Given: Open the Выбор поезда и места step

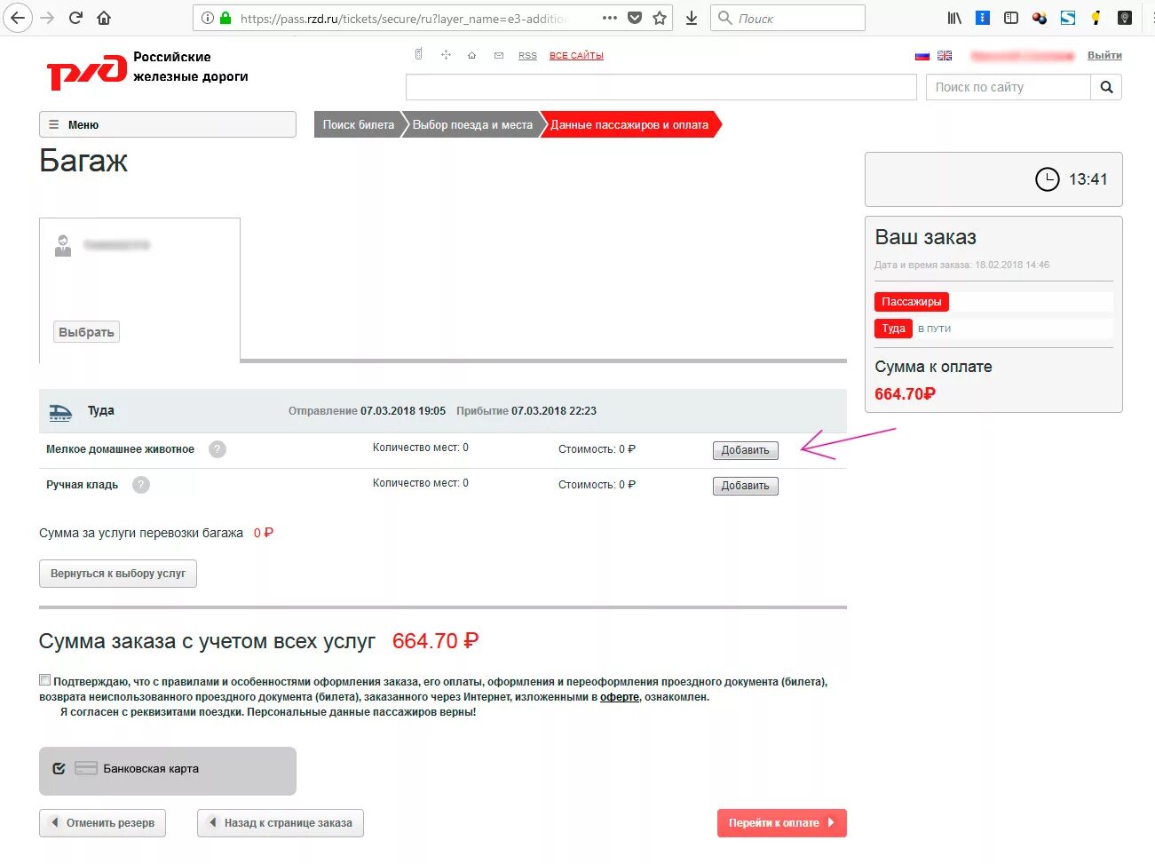Looking at the screenshot, I should coord(472,124).
